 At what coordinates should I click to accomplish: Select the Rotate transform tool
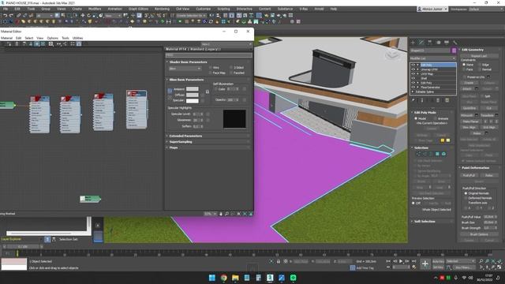(x=88, y=16)
